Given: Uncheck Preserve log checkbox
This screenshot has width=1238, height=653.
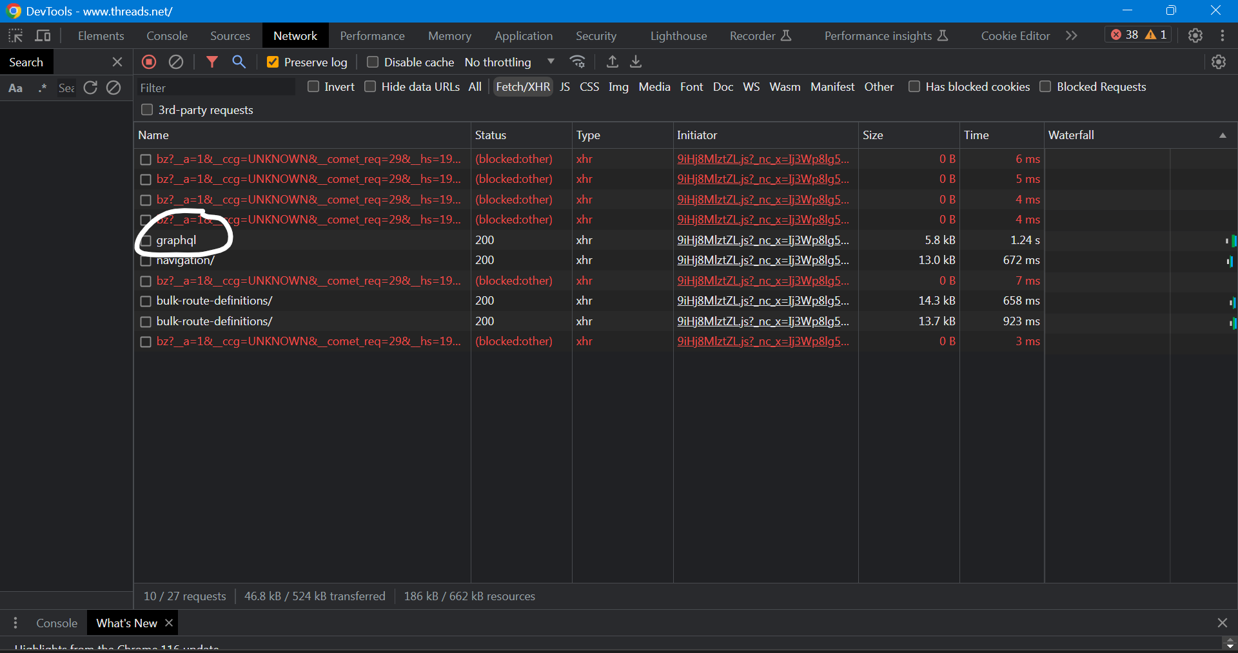Looking at the screenshot, I should (273, 62).
